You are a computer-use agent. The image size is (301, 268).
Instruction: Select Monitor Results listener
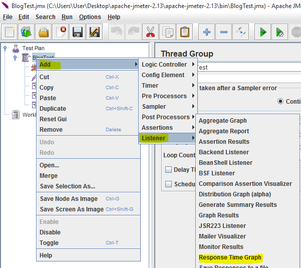click(x=247, y=246)
